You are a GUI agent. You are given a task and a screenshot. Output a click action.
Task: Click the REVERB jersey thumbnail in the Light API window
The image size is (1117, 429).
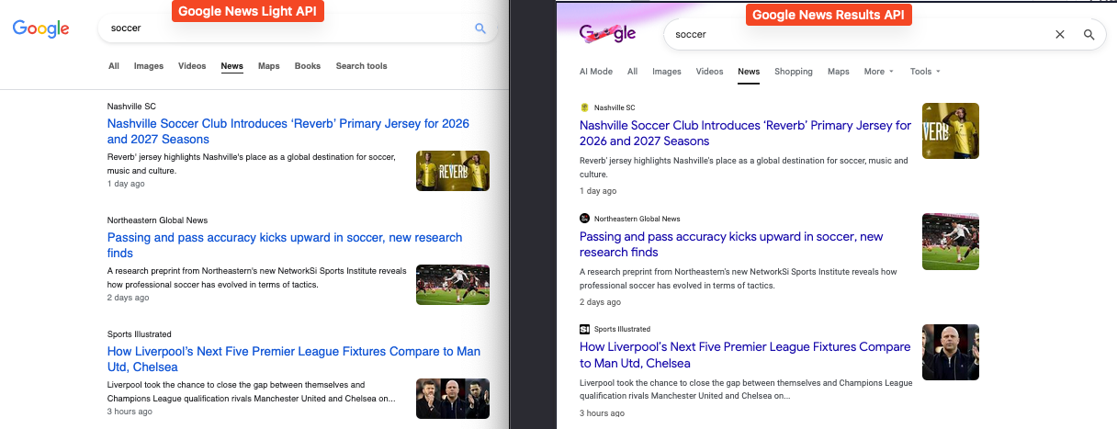pos(453,171)
